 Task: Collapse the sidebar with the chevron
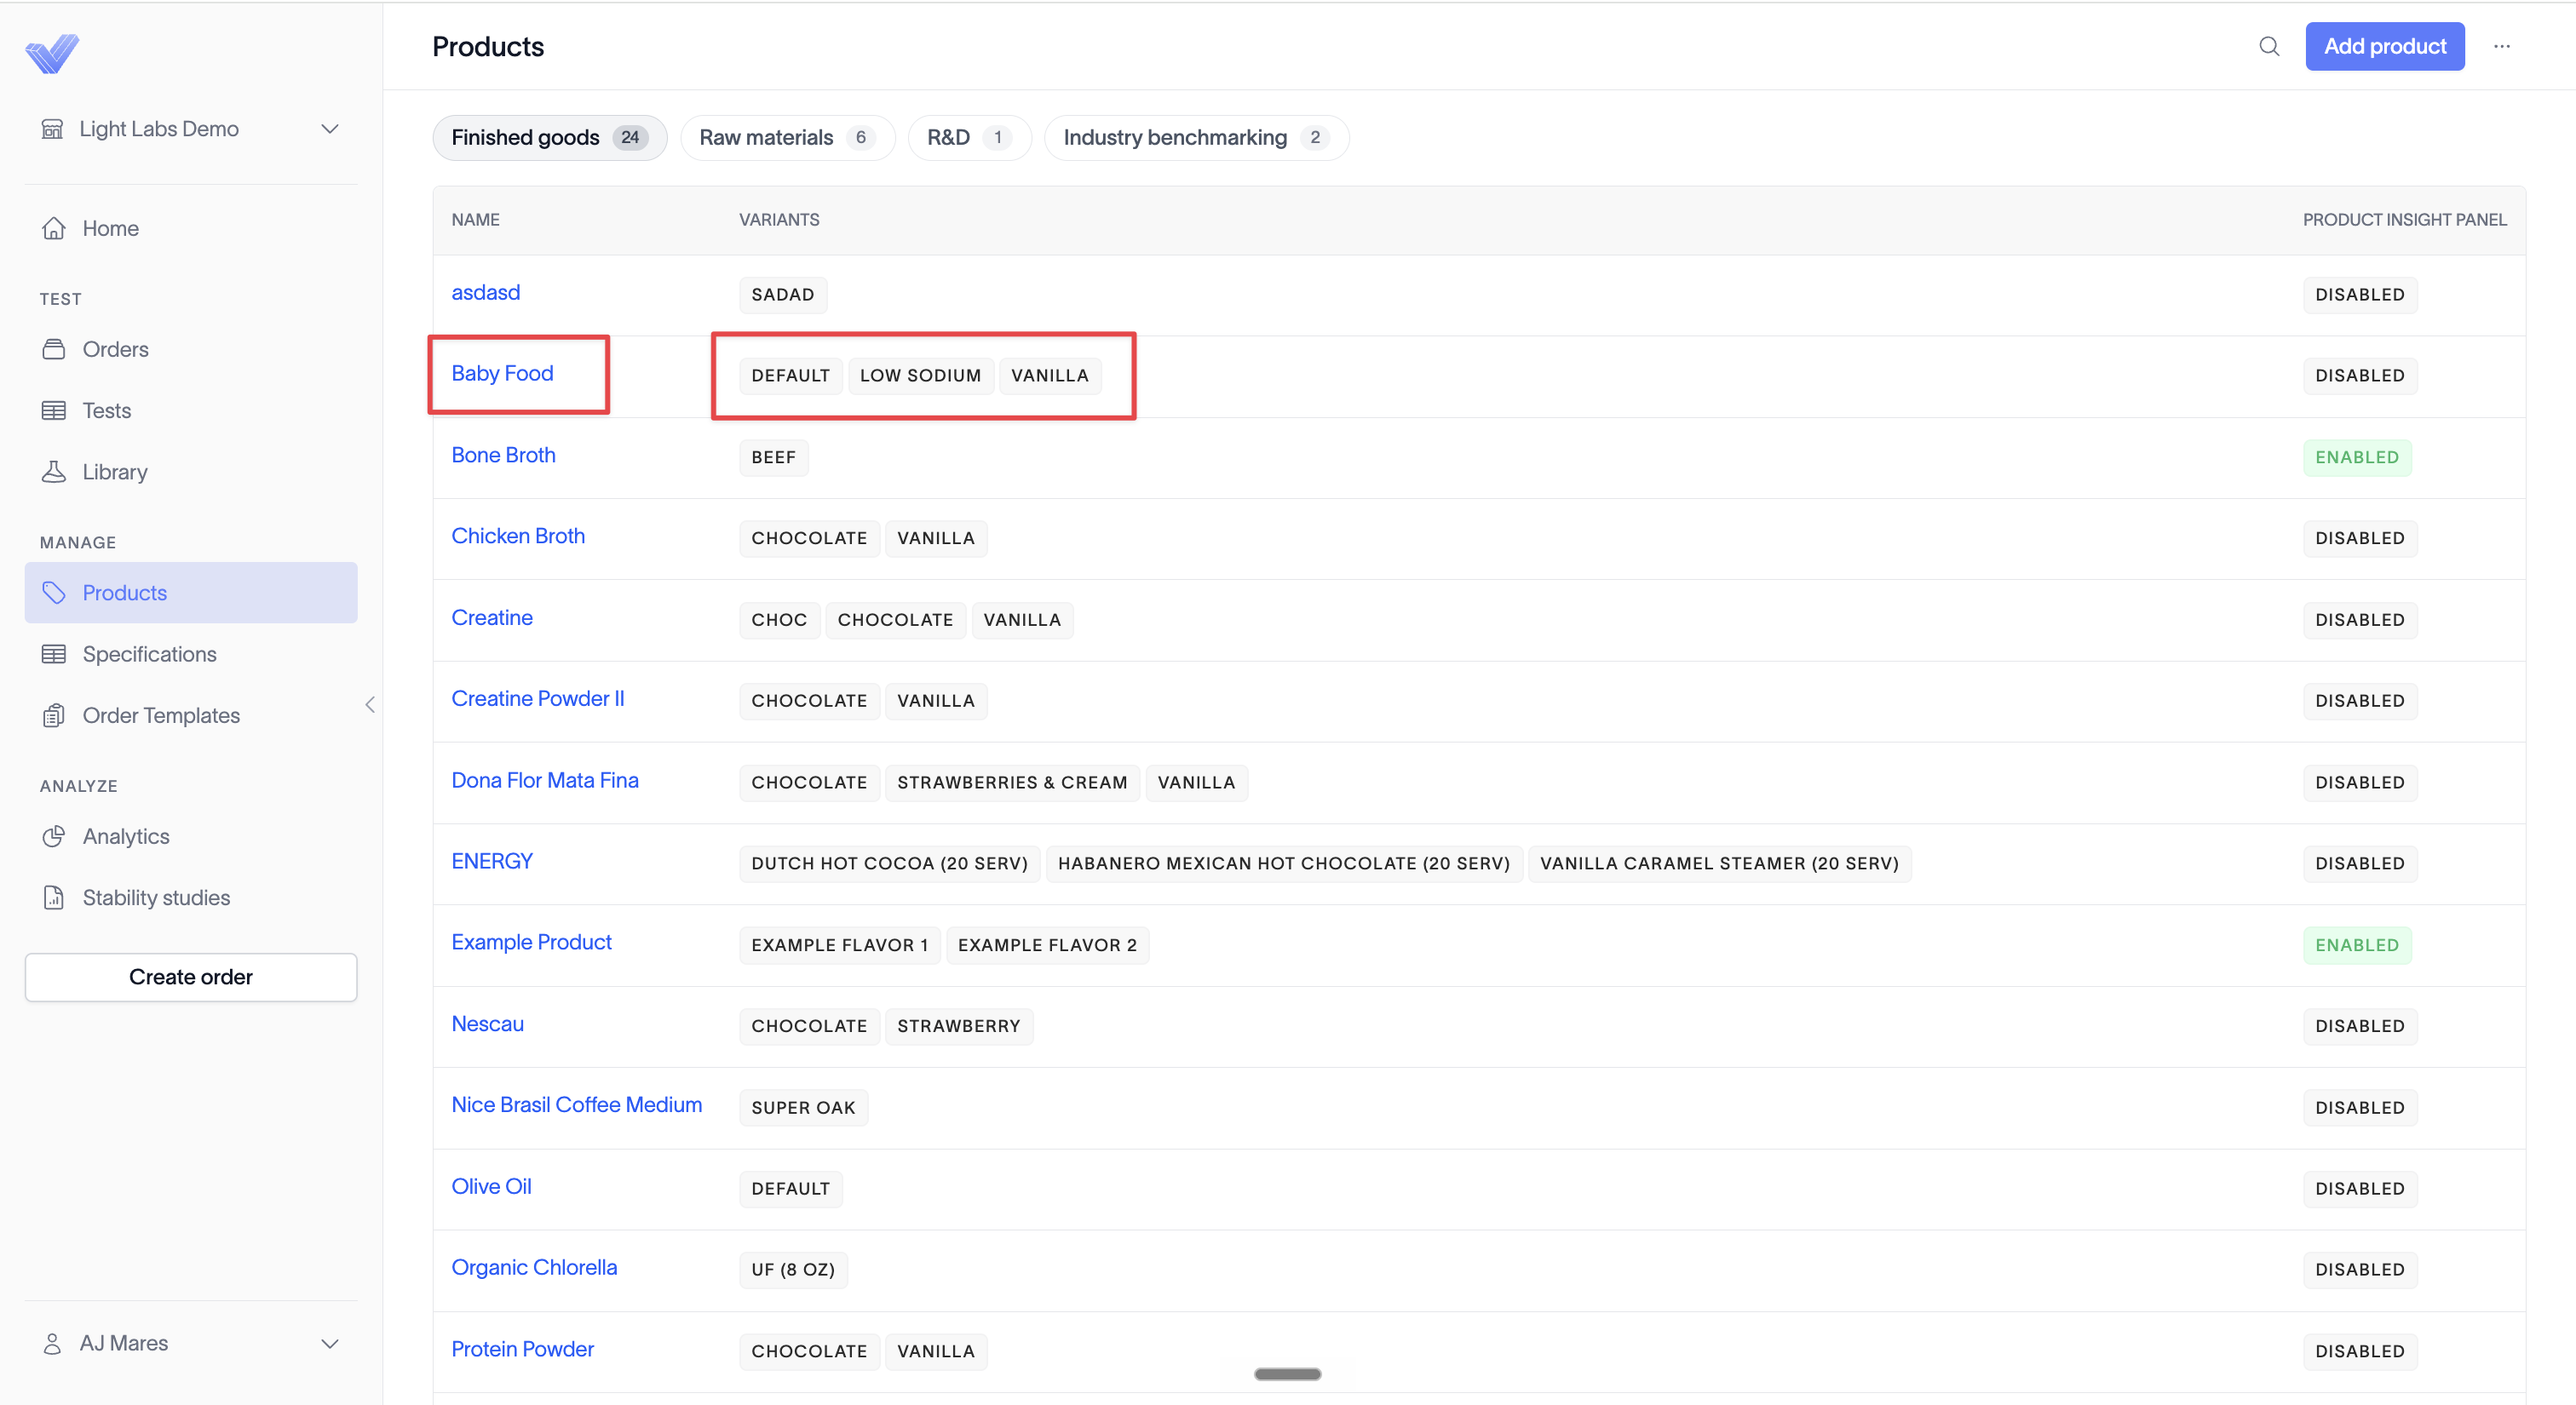pos(370,704)
